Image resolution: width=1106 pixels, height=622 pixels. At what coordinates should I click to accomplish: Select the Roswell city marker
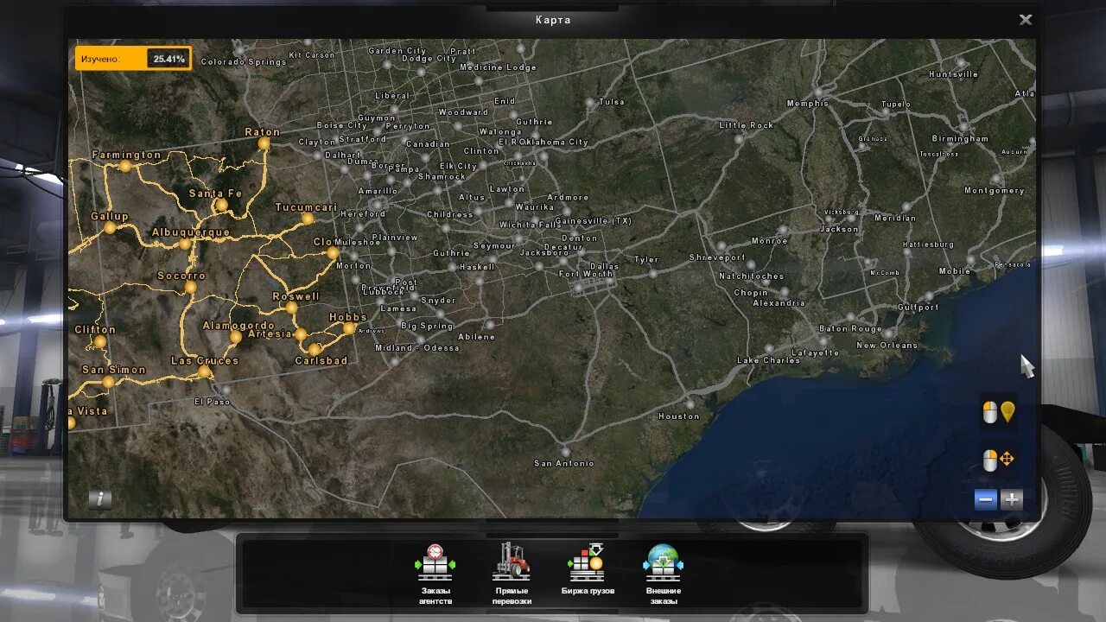point(291,308)
